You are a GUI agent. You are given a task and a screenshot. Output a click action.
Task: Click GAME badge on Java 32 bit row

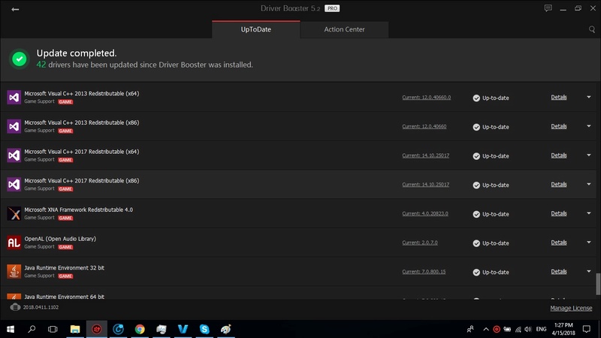pyautogui.click(x=65, y=276)
